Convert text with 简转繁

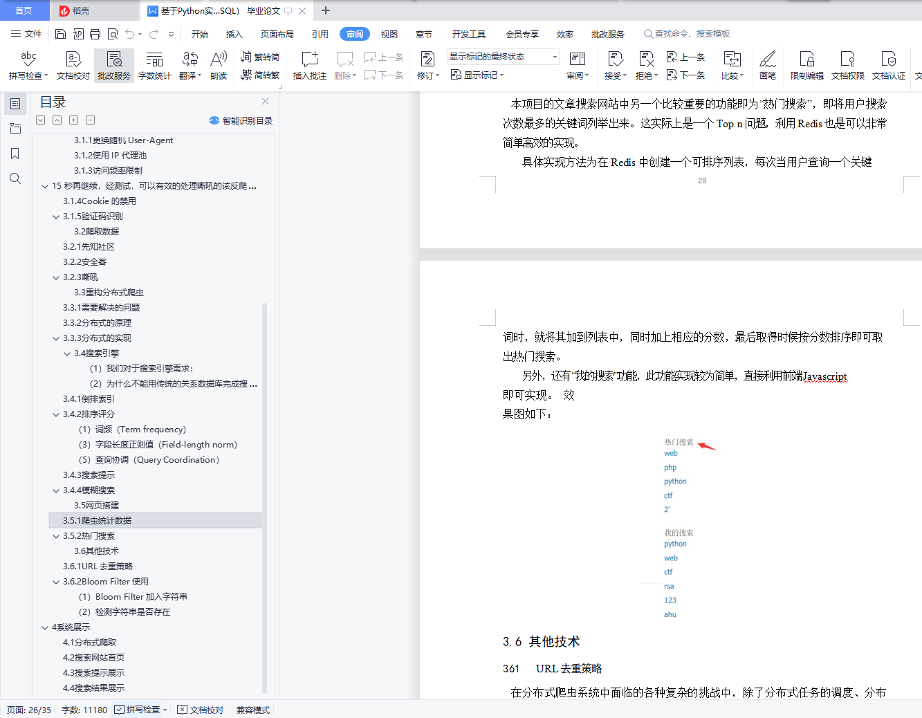260,75
